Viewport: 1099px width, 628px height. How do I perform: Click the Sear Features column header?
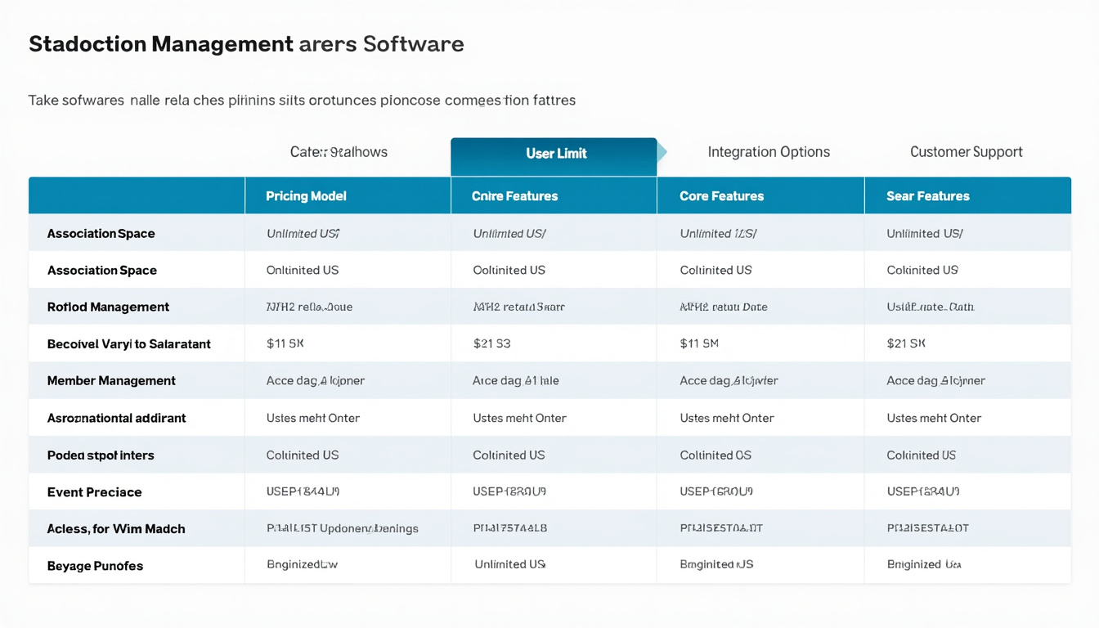click(x=928, y=196)
